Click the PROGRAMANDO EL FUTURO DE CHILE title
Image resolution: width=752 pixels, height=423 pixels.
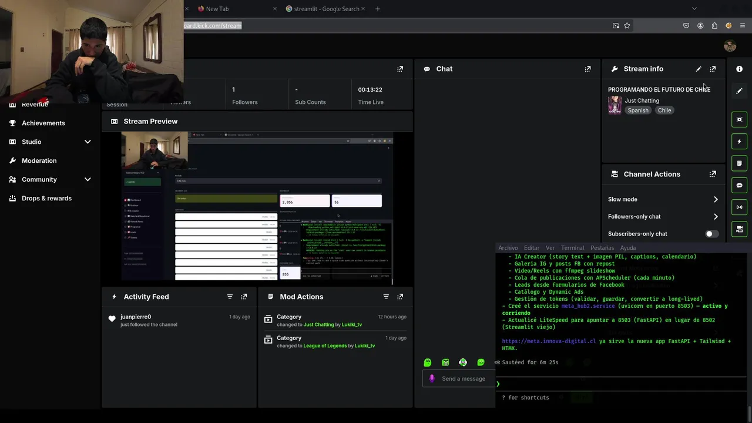(x=659, y=89)
